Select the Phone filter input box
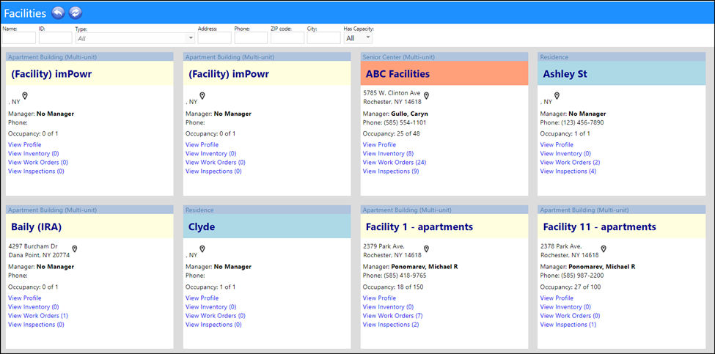This screenshot has width=715, height=354. click(251, 38)
